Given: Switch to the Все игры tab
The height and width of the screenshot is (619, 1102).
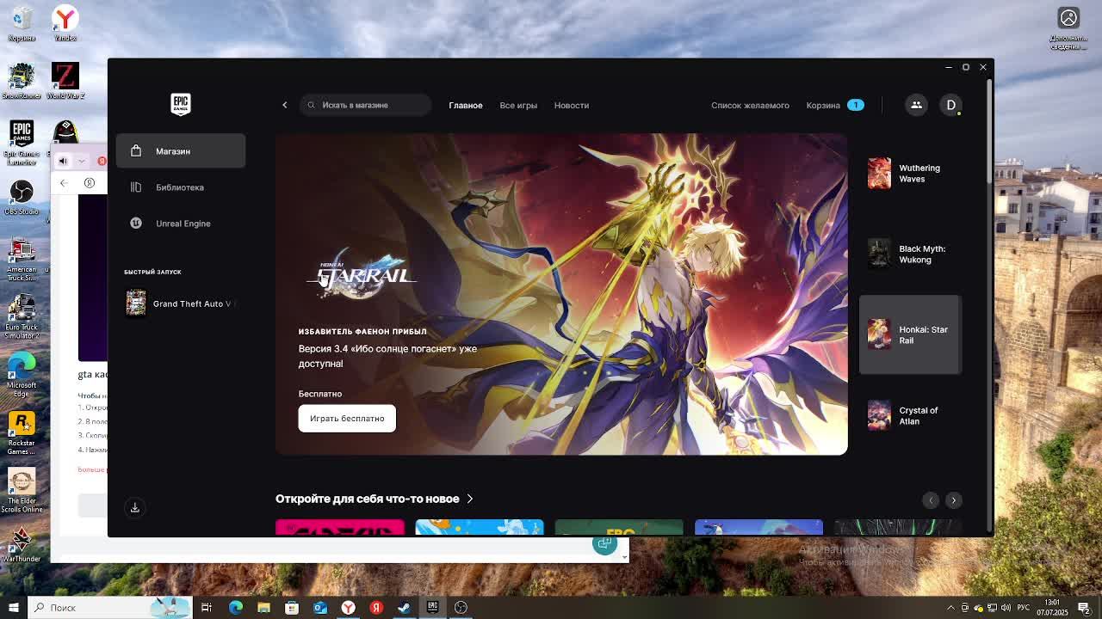Looking at the screenshot, I should pos(518,105).
